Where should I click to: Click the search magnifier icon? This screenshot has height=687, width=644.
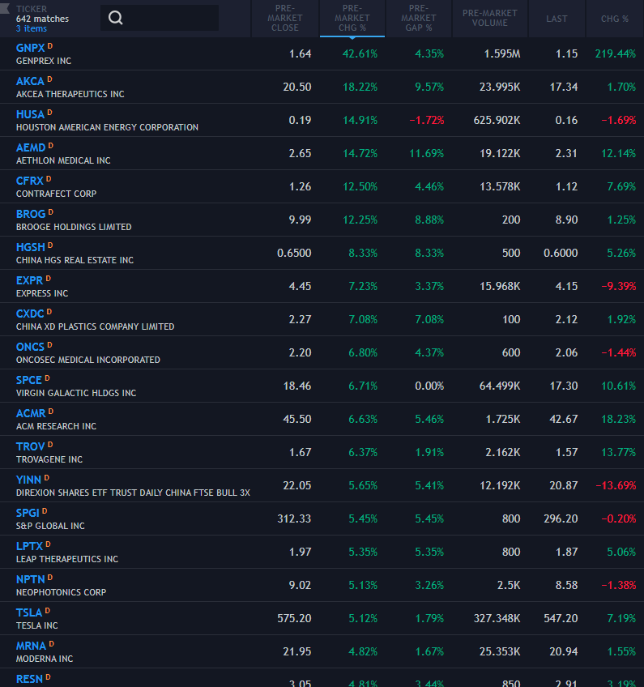click(116, 18)
